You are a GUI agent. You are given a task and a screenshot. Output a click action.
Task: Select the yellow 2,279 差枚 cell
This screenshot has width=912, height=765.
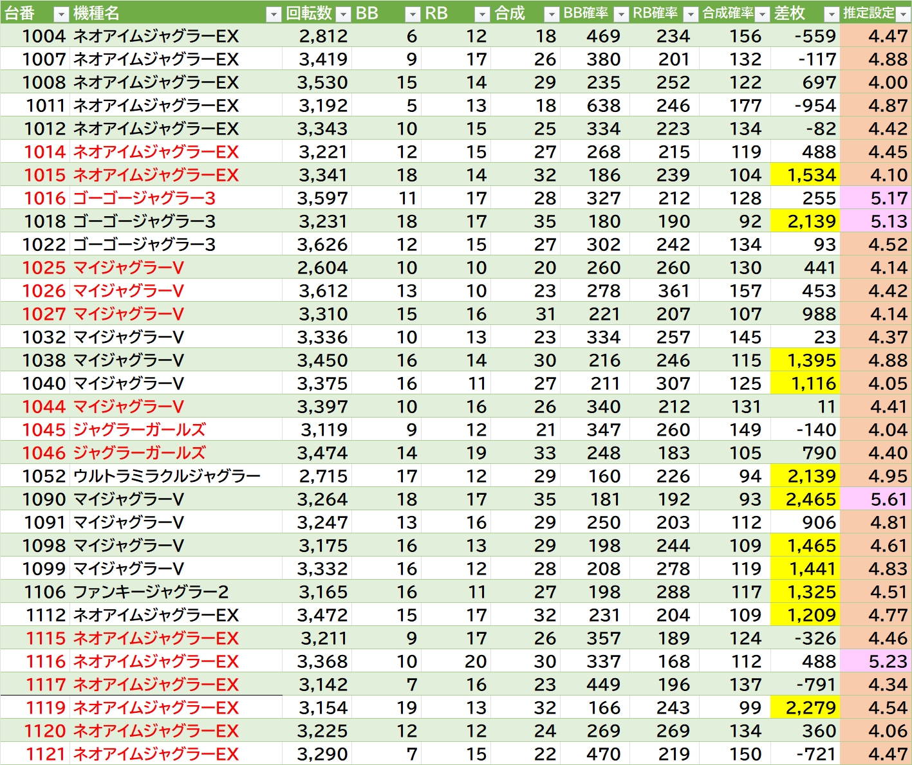[x=805, y=708]
